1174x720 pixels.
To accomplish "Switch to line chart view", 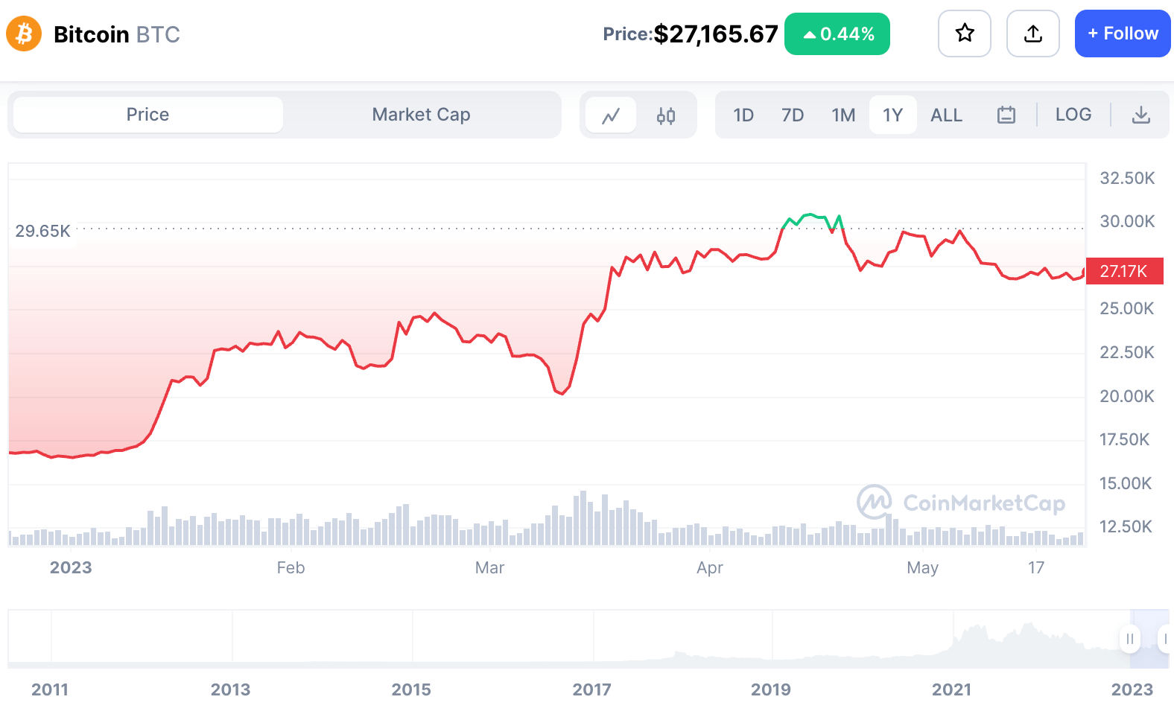I will click(x=611, y=115).
